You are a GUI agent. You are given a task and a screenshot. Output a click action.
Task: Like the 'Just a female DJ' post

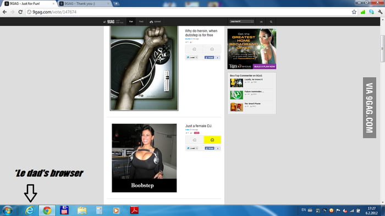click(195, 140)
